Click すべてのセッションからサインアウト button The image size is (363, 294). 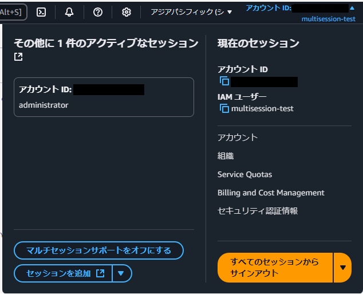[275, 268]
